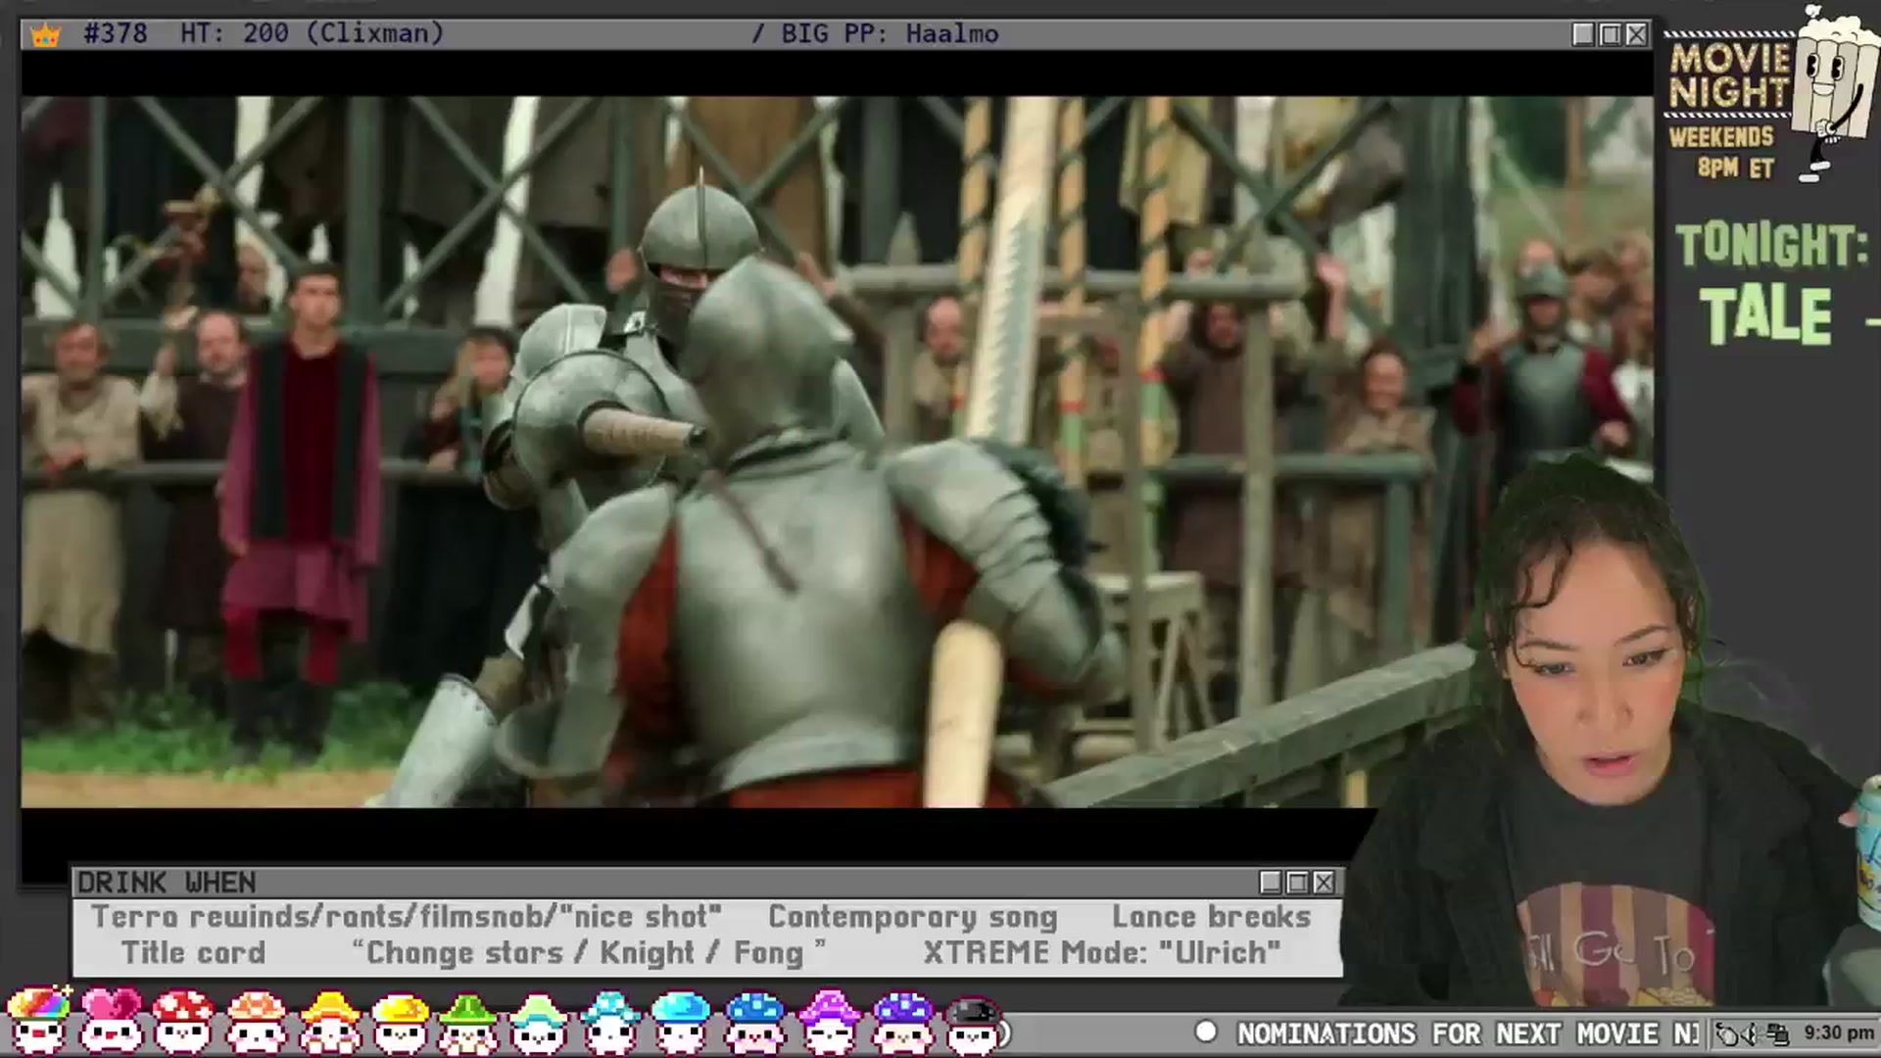Minimize the movie player window
This screenshot has height=1058, width=1881.
click(x=1582, y=34)
